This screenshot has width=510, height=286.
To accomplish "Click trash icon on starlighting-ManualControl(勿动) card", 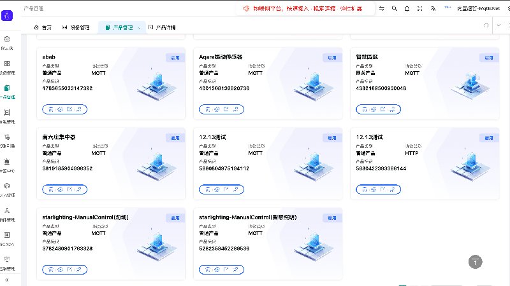I will coord(51,269).
